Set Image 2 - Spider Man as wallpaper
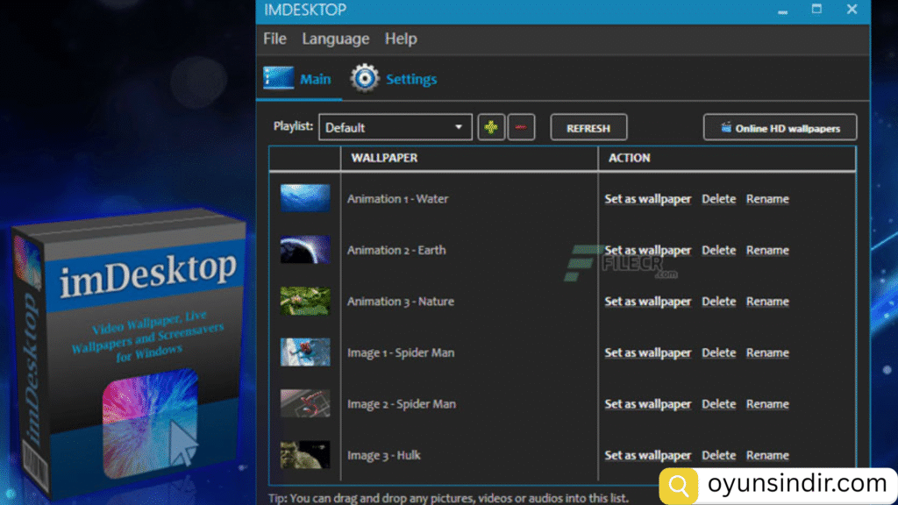This screenshot has height=505, width=898. click(647, 404)
